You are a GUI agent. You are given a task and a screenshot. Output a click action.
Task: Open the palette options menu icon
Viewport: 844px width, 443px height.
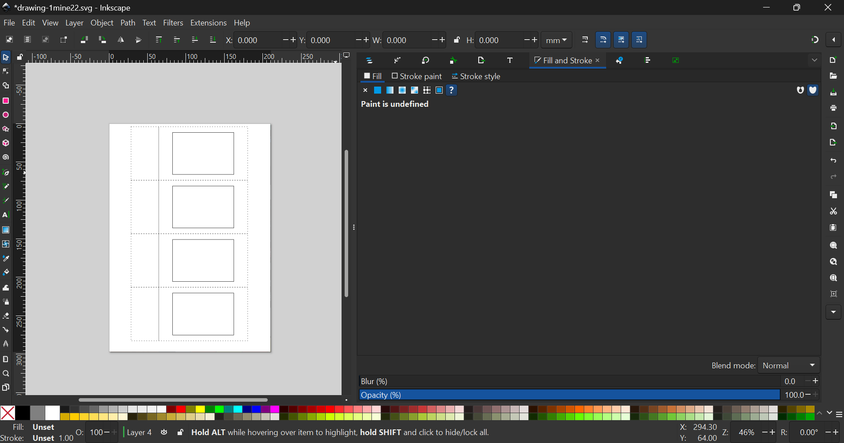[839, 414]
